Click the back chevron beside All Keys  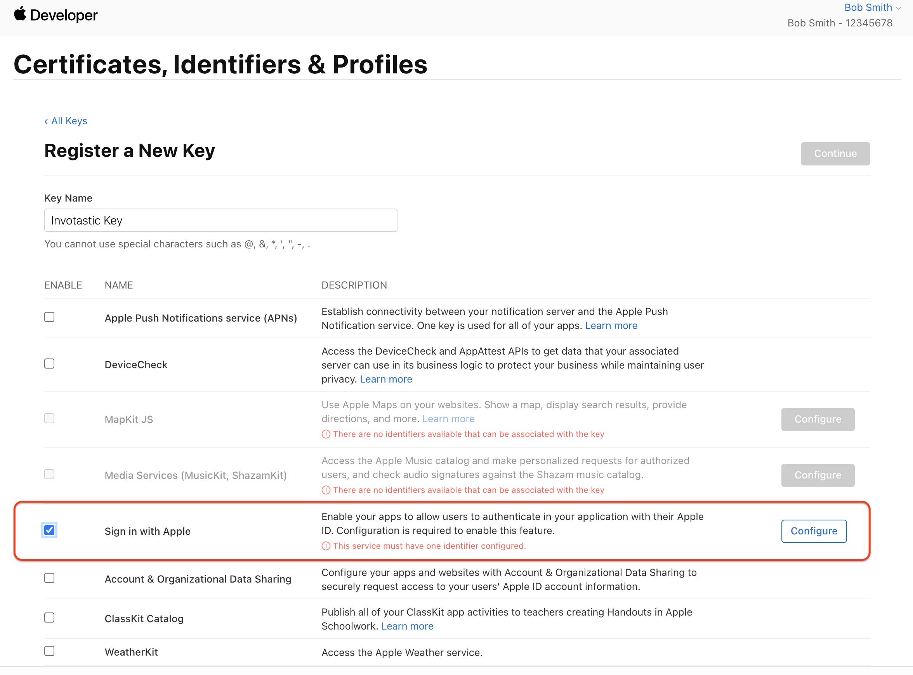[46, 121]
